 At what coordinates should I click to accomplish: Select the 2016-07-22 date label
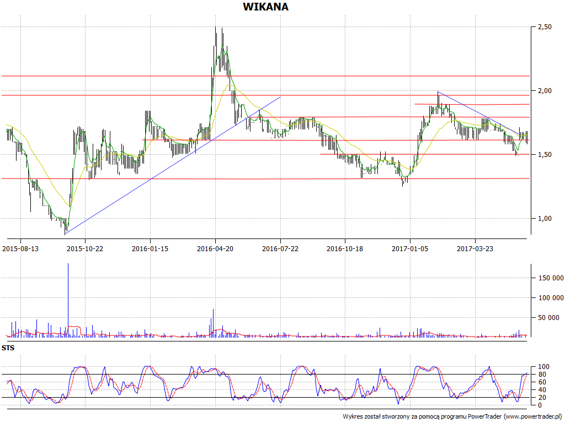click(280, 248)
